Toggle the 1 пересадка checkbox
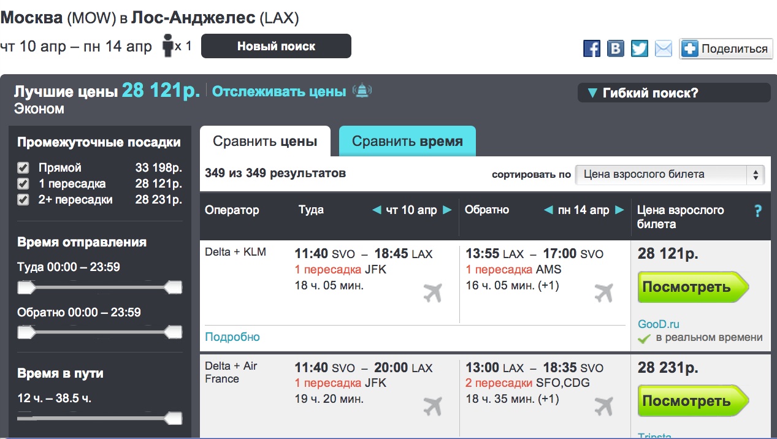 [23, 183]
